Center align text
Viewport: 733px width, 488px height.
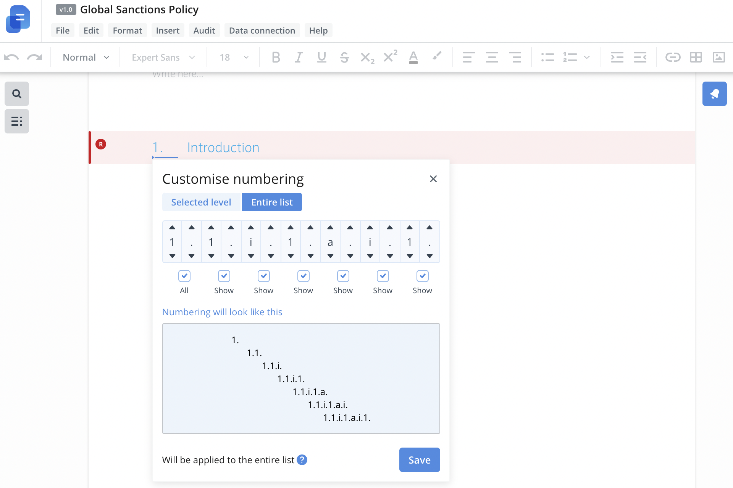pos(492,58)
